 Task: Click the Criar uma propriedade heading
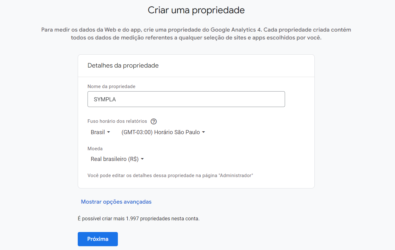pyautogui.click(x=196, y=10)
